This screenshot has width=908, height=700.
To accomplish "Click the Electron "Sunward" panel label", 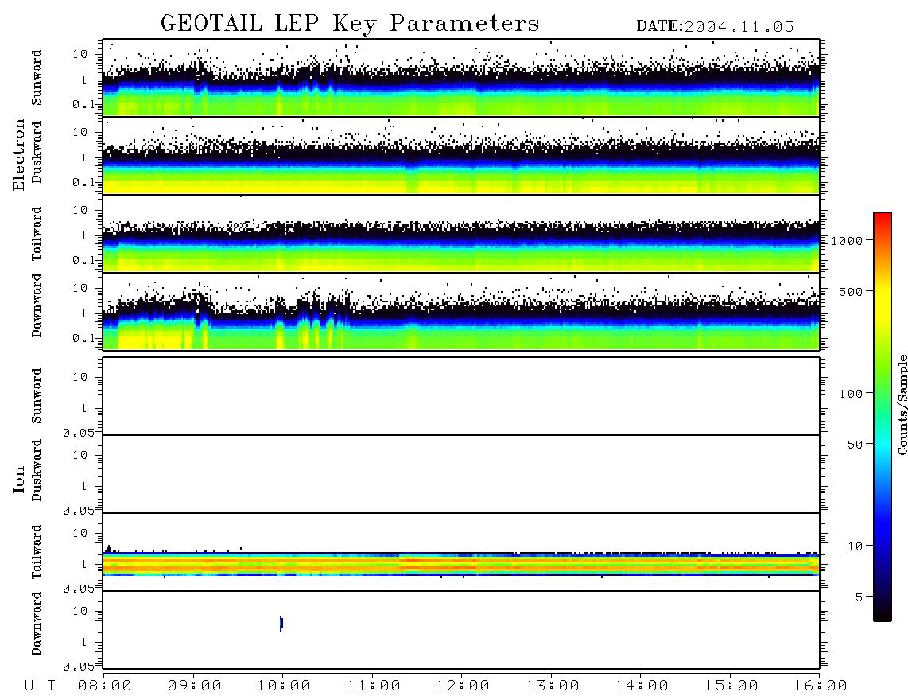I will [37, 78].
